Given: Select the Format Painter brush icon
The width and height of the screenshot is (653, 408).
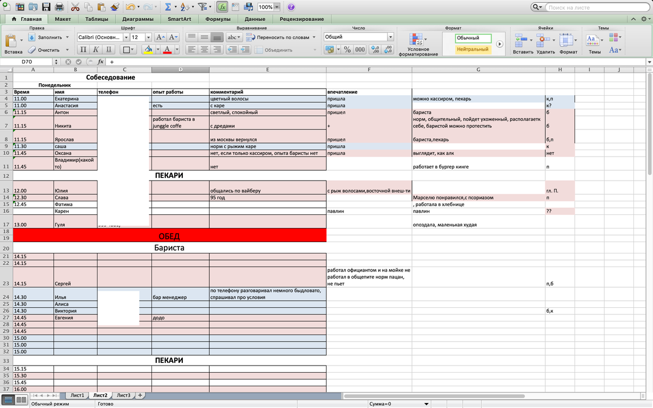Looking at the screenshot, I should [114, 7].
